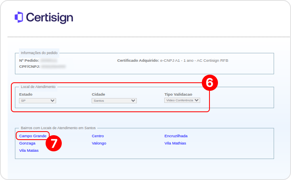Viewport: 291px width, 180px height.
Task: Open the Valongo link
Action: tap(99, 143)
